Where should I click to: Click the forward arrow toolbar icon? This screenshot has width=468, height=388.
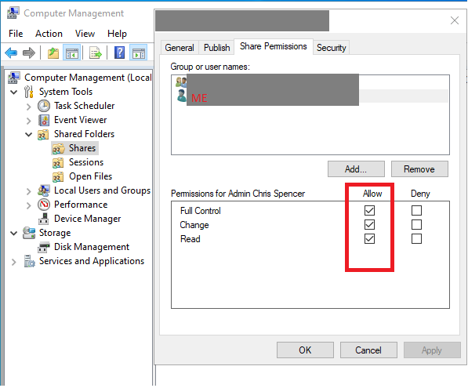click(29, 53)
